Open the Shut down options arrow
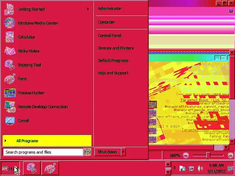The image size is (235, 176). (x=123, y=152)
